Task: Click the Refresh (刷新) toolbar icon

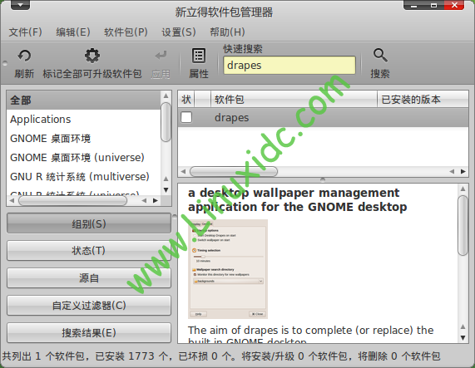Action: (x=24, y=56)
